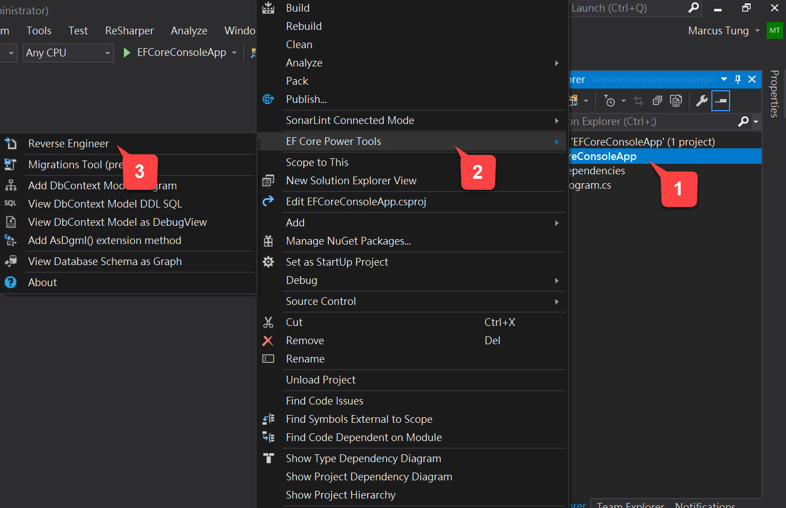Click the Add DbContext Model Diagram icon
Image resolution: width=786 pixels, height=508 pixels.
[11, 185]
